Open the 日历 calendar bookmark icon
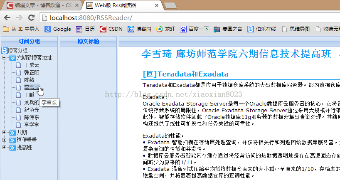 point(79,29)
